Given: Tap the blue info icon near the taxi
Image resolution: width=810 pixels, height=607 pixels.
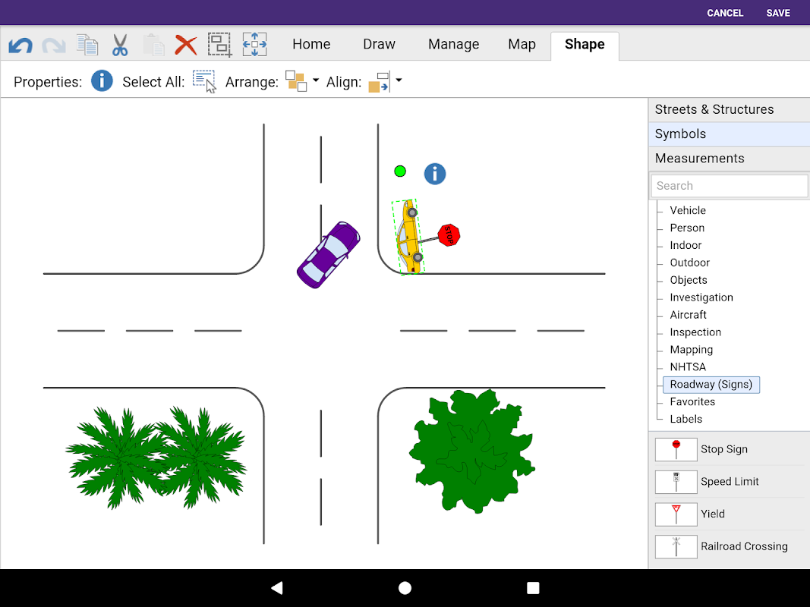Looking at the screenshot, I should click(434, 174).
